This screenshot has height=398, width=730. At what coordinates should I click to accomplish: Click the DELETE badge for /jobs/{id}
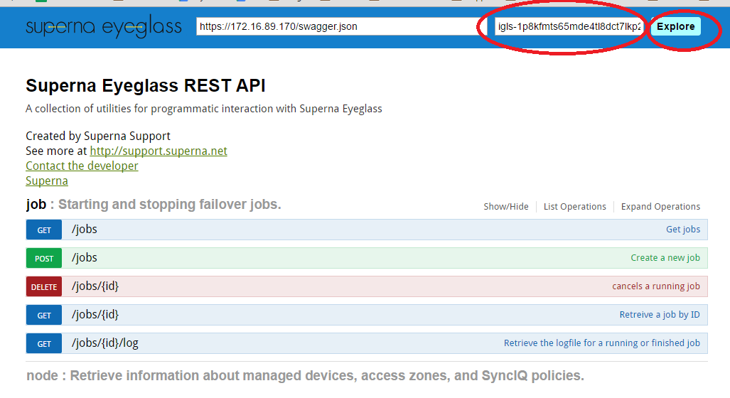click(44, 286)
